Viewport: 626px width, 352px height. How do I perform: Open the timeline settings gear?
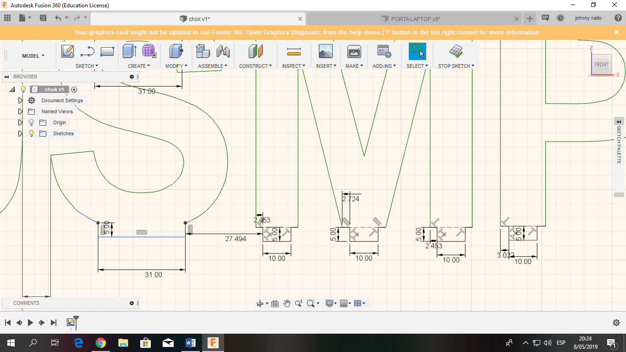tap(616, 323)
